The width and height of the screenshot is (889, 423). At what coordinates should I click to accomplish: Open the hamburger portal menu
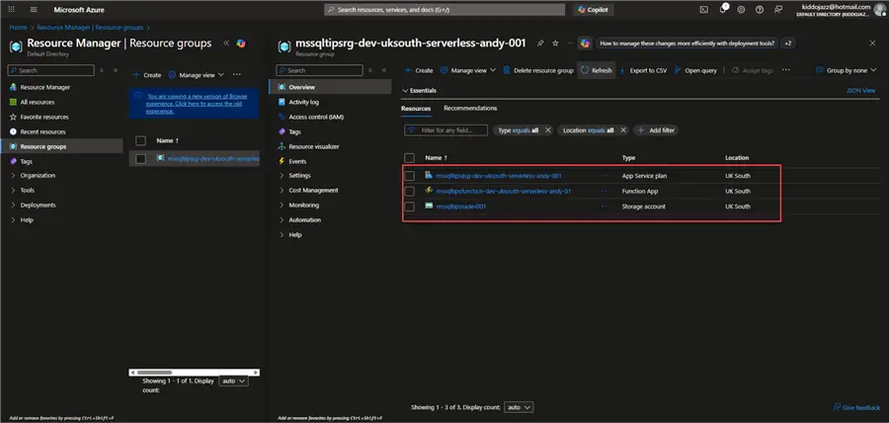34,10
